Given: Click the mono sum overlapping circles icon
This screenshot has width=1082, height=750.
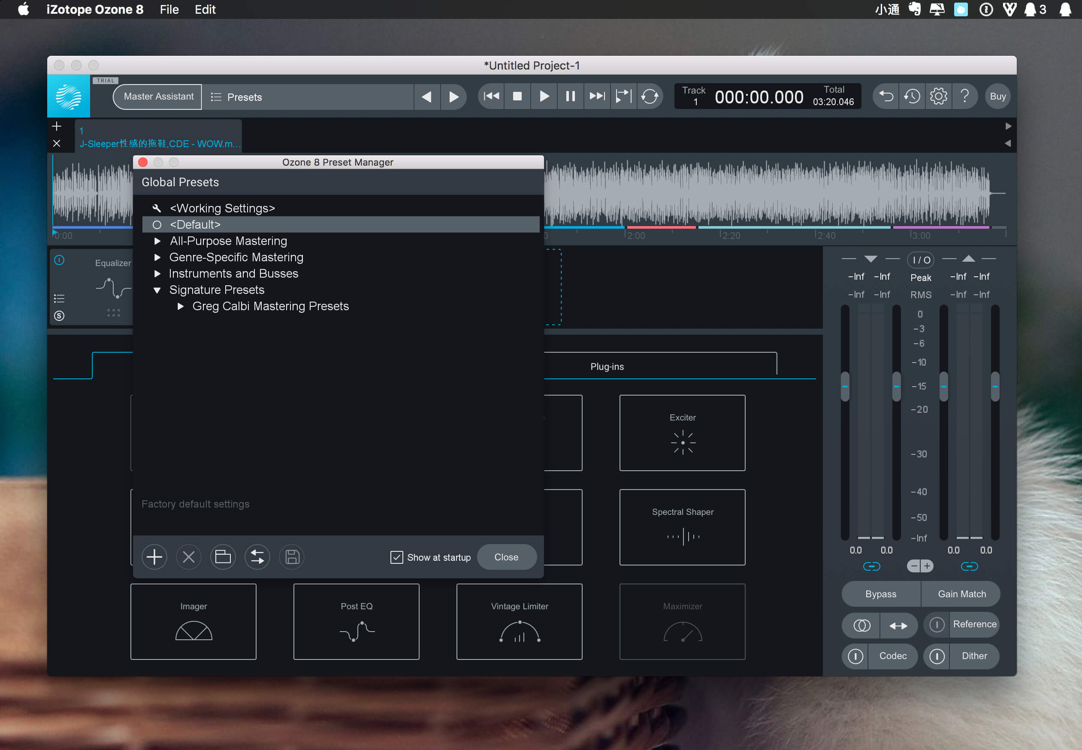Looking at the screenshot, I should 861,626.
